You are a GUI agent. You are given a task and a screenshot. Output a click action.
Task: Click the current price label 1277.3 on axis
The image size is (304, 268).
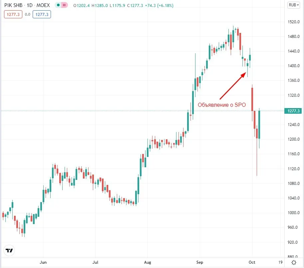(x=293, y=111)
